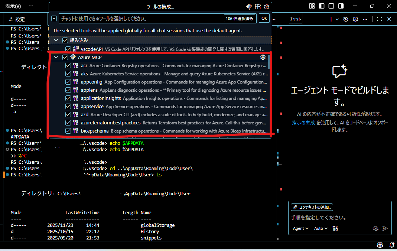
Task: Close the chat panel with the X icon
Action: point(389,19)
